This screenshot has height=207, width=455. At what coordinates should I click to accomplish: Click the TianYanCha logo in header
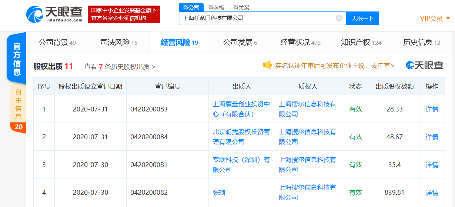[x=54, y=14]
